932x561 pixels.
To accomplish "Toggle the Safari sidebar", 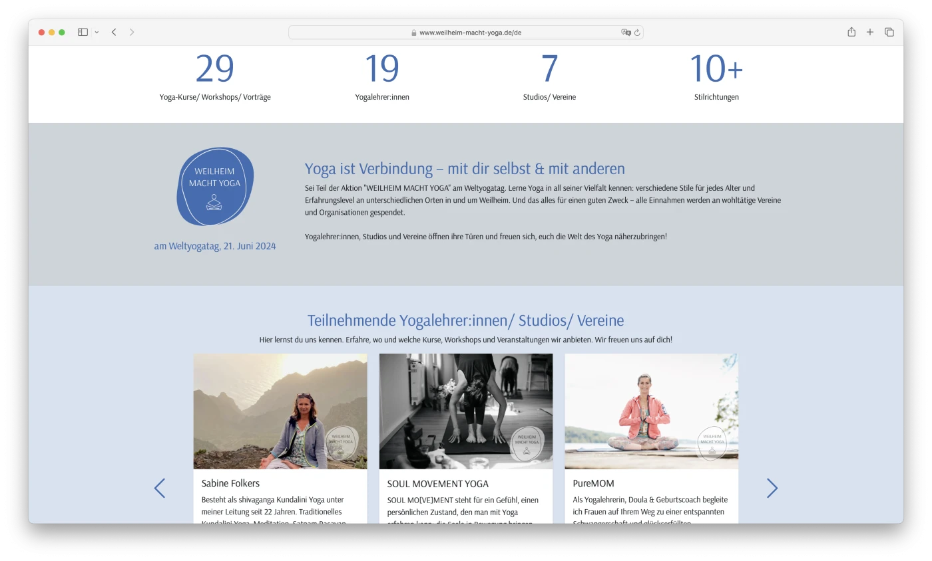I will 83,31.
